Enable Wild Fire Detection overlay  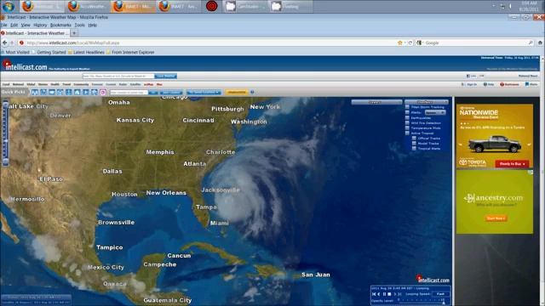click(407, 122)
